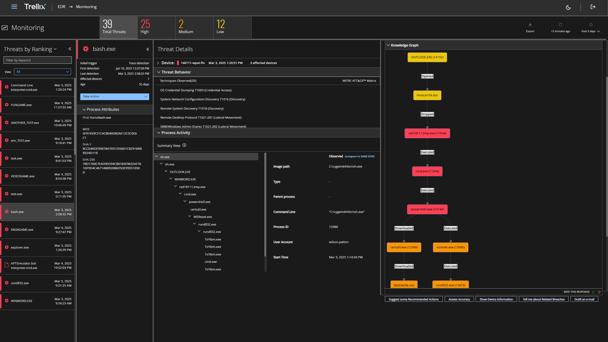Screen dimensions: 608x342
Task: Click the Filter by keyword field
Action: [x=37, y=60]
